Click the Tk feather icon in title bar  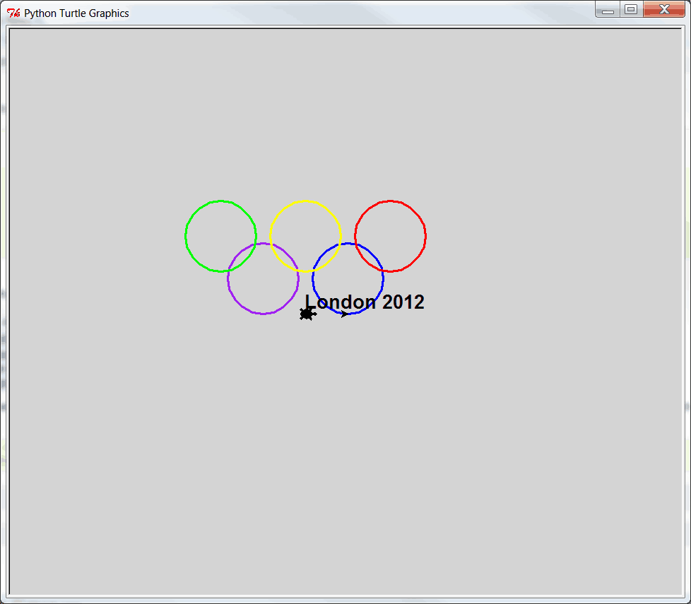pos(13,13)
